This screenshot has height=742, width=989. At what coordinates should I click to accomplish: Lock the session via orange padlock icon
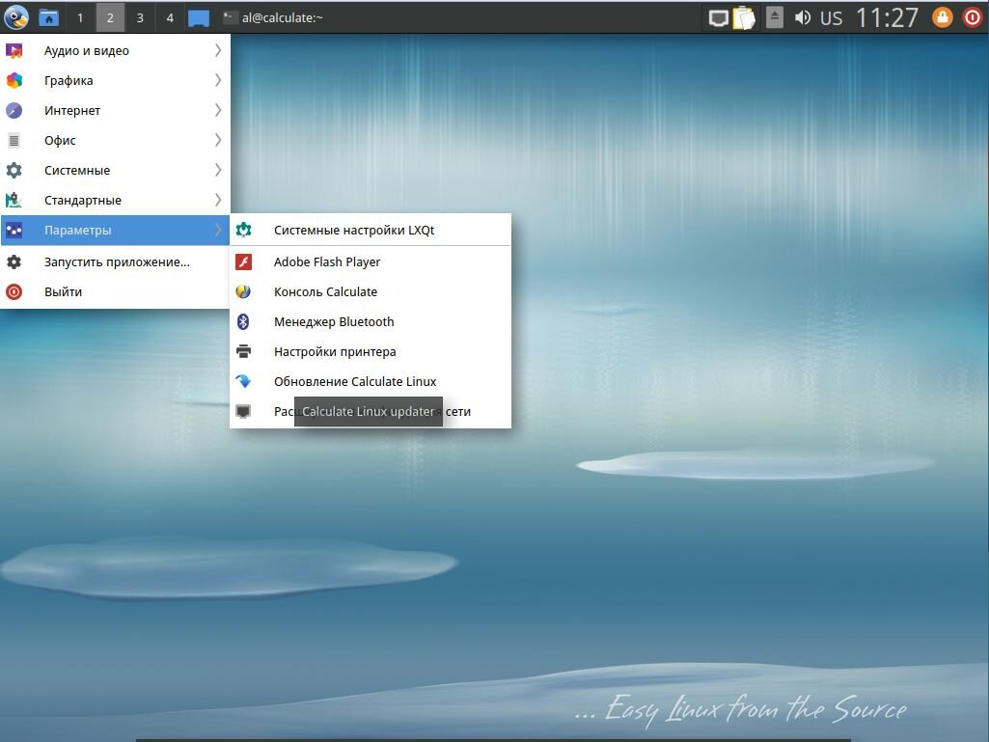[941, 16]
